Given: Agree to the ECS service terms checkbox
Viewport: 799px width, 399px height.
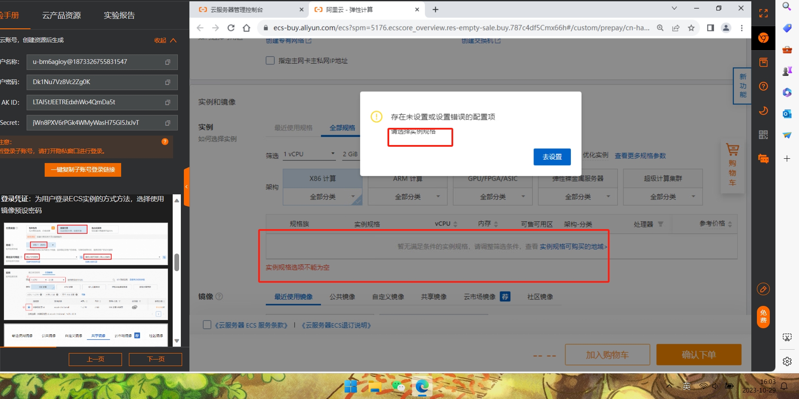Looking at the screenshot, I should (207, 325).
